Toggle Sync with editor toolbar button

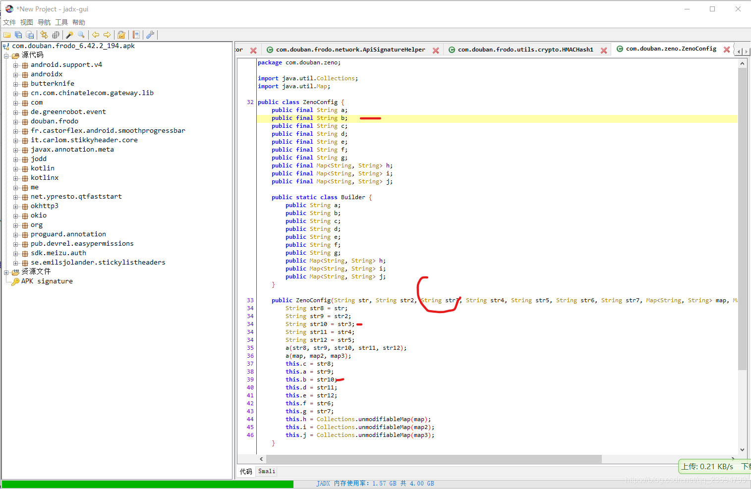coord(44,35)
